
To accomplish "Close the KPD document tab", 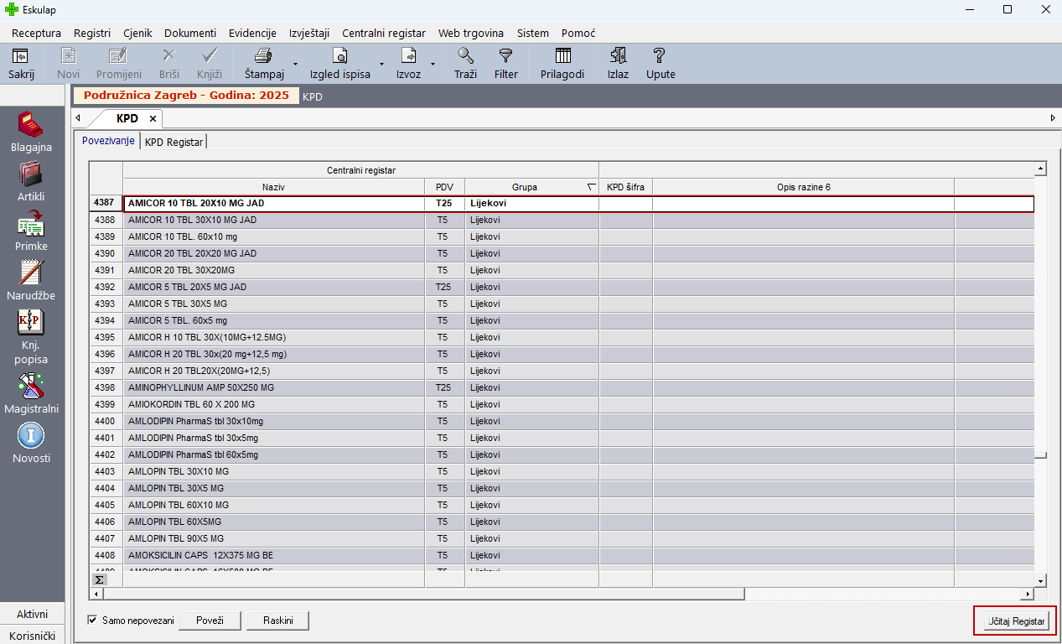I will pyautogui.click(x=153, y=118).
